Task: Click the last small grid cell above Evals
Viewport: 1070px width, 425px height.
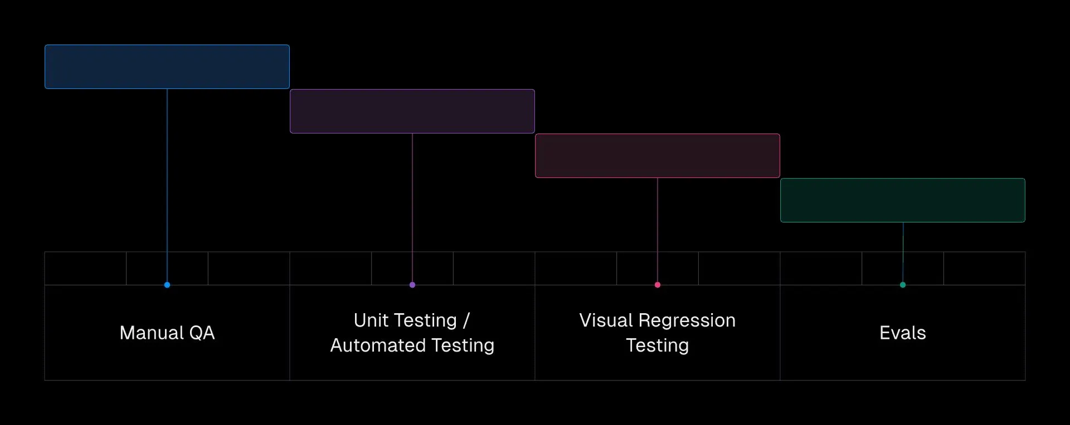Action: coord(984,268)
